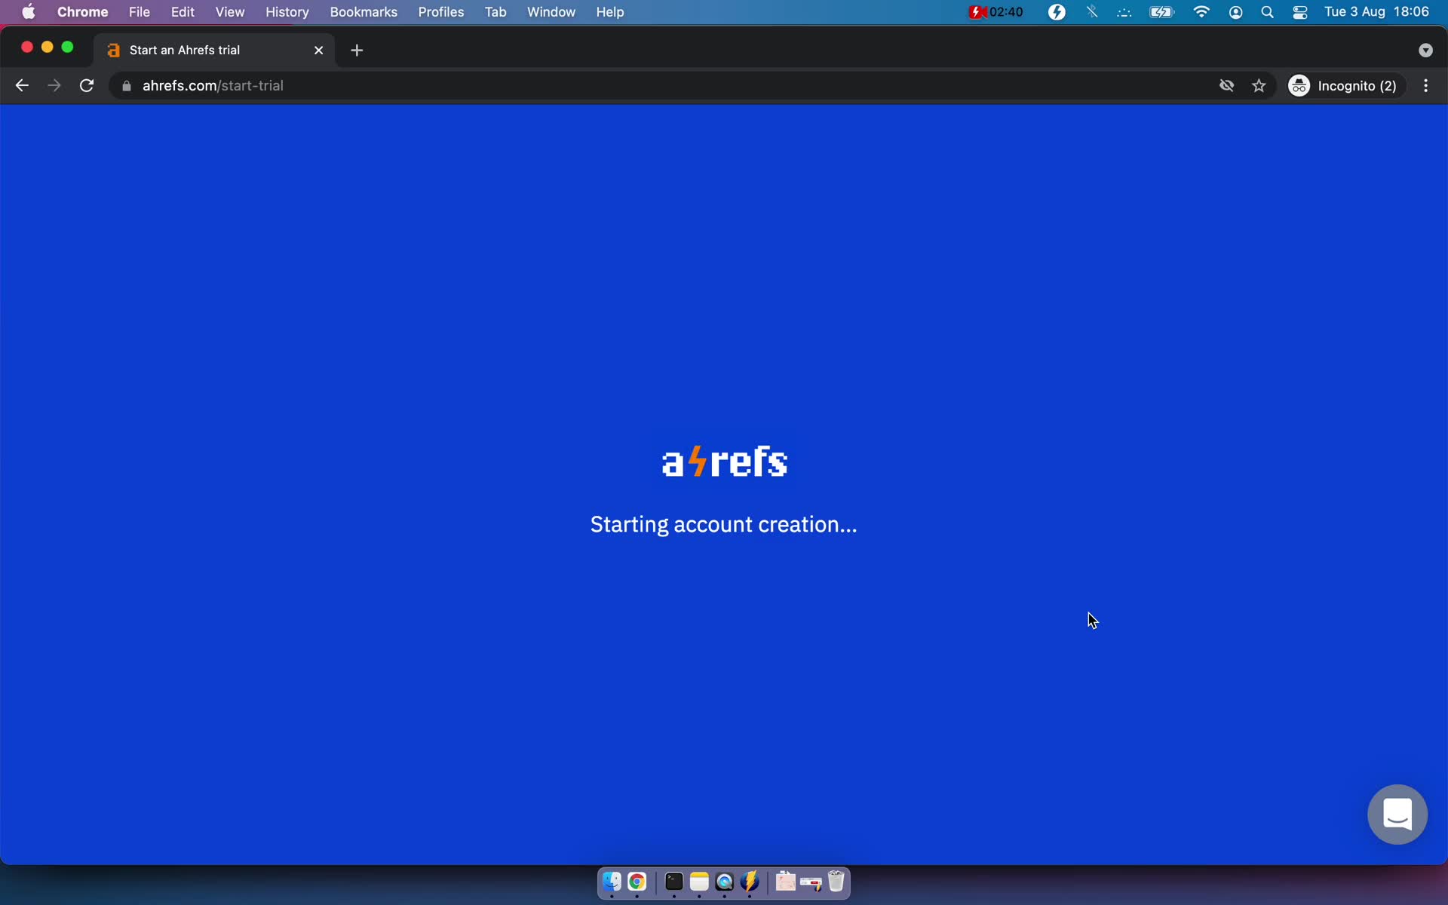Click the red recording timer 02:40
The height and width of the screenshot is (905, 1448).
[x=996, y=12]
